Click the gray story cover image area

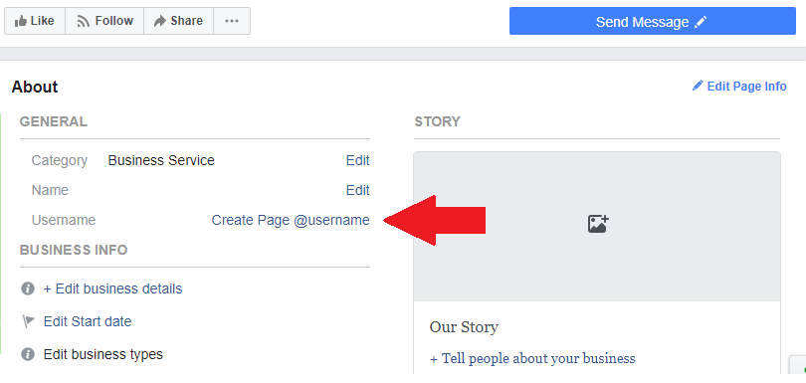[597, 226]
